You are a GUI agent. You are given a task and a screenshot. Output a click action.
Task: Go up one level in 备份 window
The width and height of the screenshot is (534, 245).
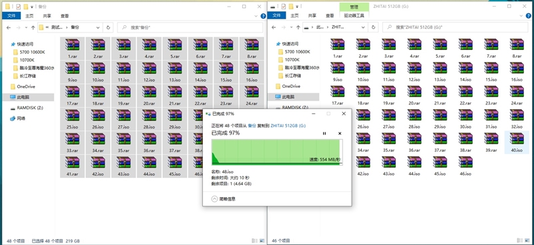33,27
